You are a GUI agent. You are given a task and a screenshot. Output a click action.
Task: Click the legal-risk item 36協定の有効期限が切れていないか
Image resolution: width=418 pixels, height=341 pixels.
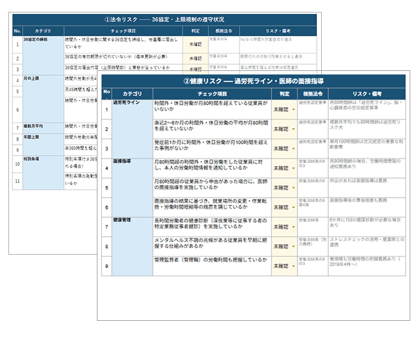(x=123, y=58)
